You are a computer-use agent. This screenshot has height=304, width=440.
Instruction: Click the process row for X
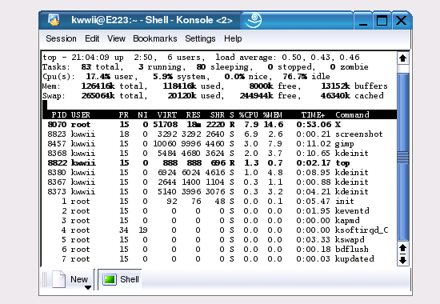219,124
